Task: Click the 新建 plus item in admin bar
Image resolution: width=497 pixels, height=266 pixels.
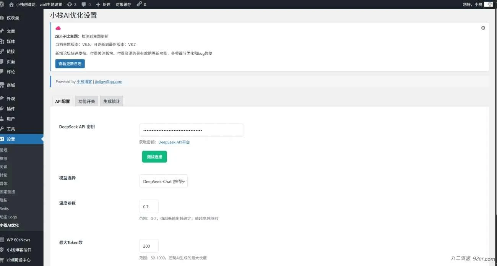Action: (x=103, y=5)
